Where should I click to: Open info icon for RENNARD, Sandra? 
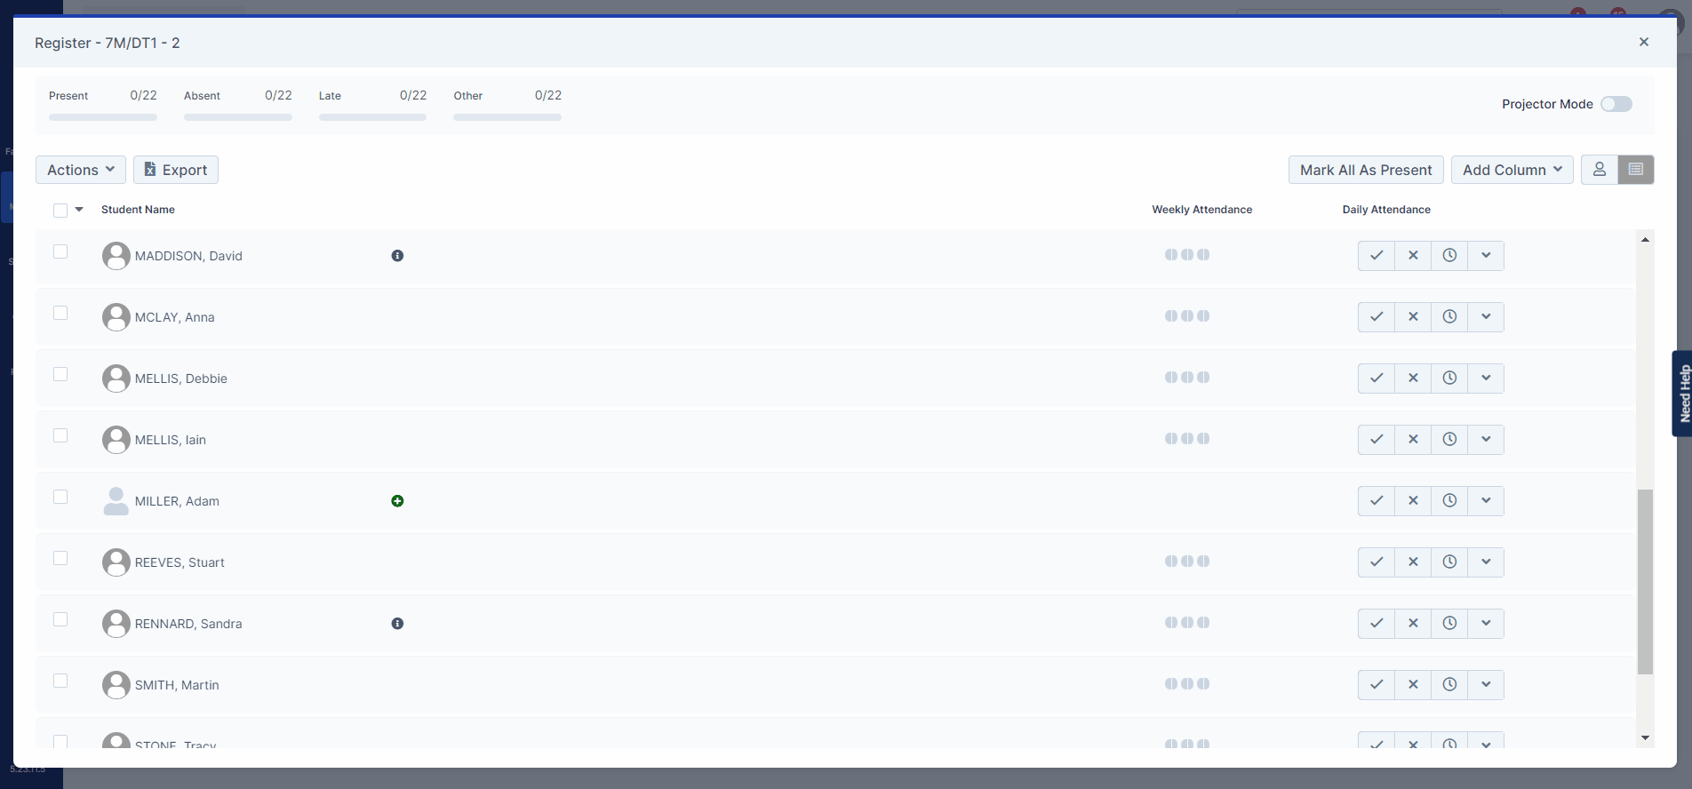coord(397,624)
